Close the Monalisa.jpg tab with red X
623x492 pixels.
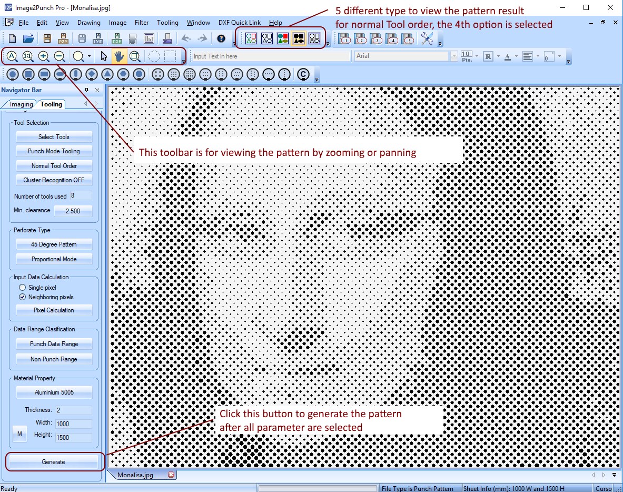[x=171, y=475]
